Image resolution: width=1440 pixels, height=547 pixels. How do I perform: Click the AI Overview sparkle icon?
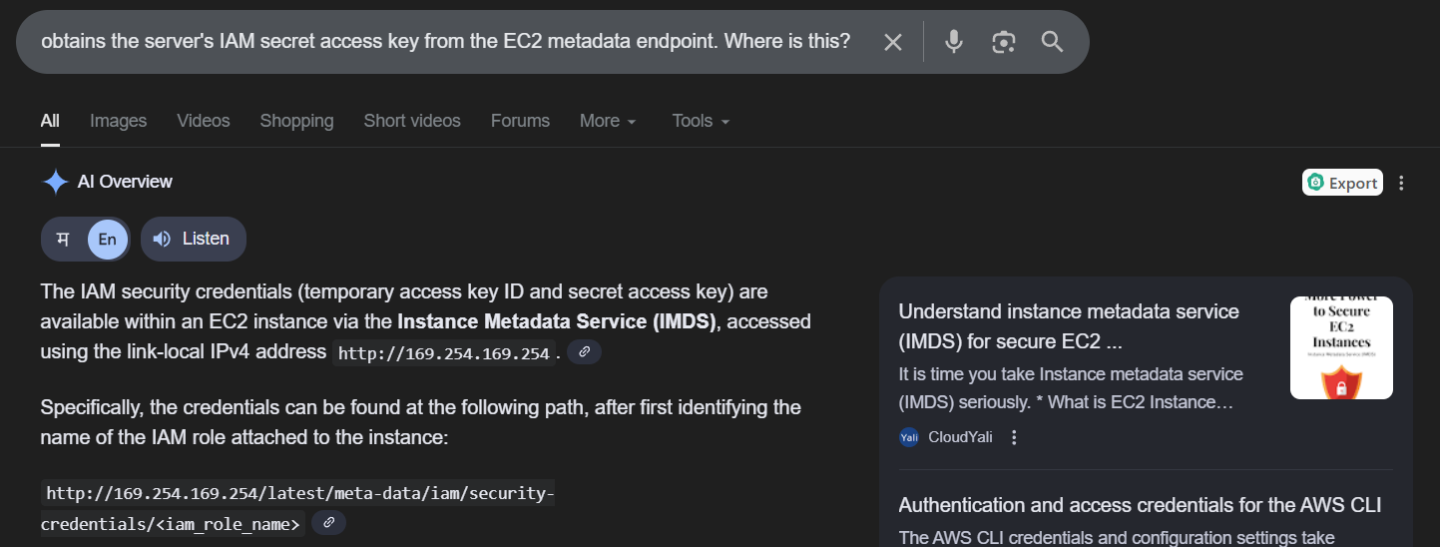[x=54, y=182]
